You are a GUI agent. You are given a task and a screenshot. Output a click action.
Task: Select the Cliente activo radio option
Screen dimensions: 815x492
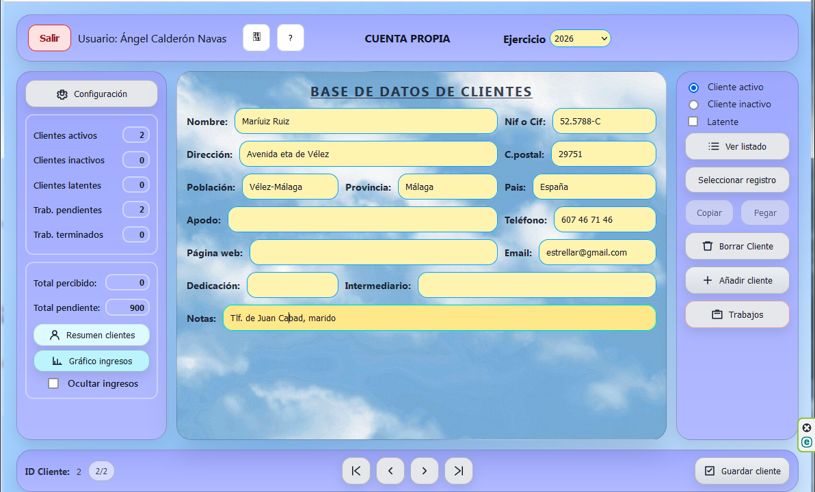[x=694, y=87]
